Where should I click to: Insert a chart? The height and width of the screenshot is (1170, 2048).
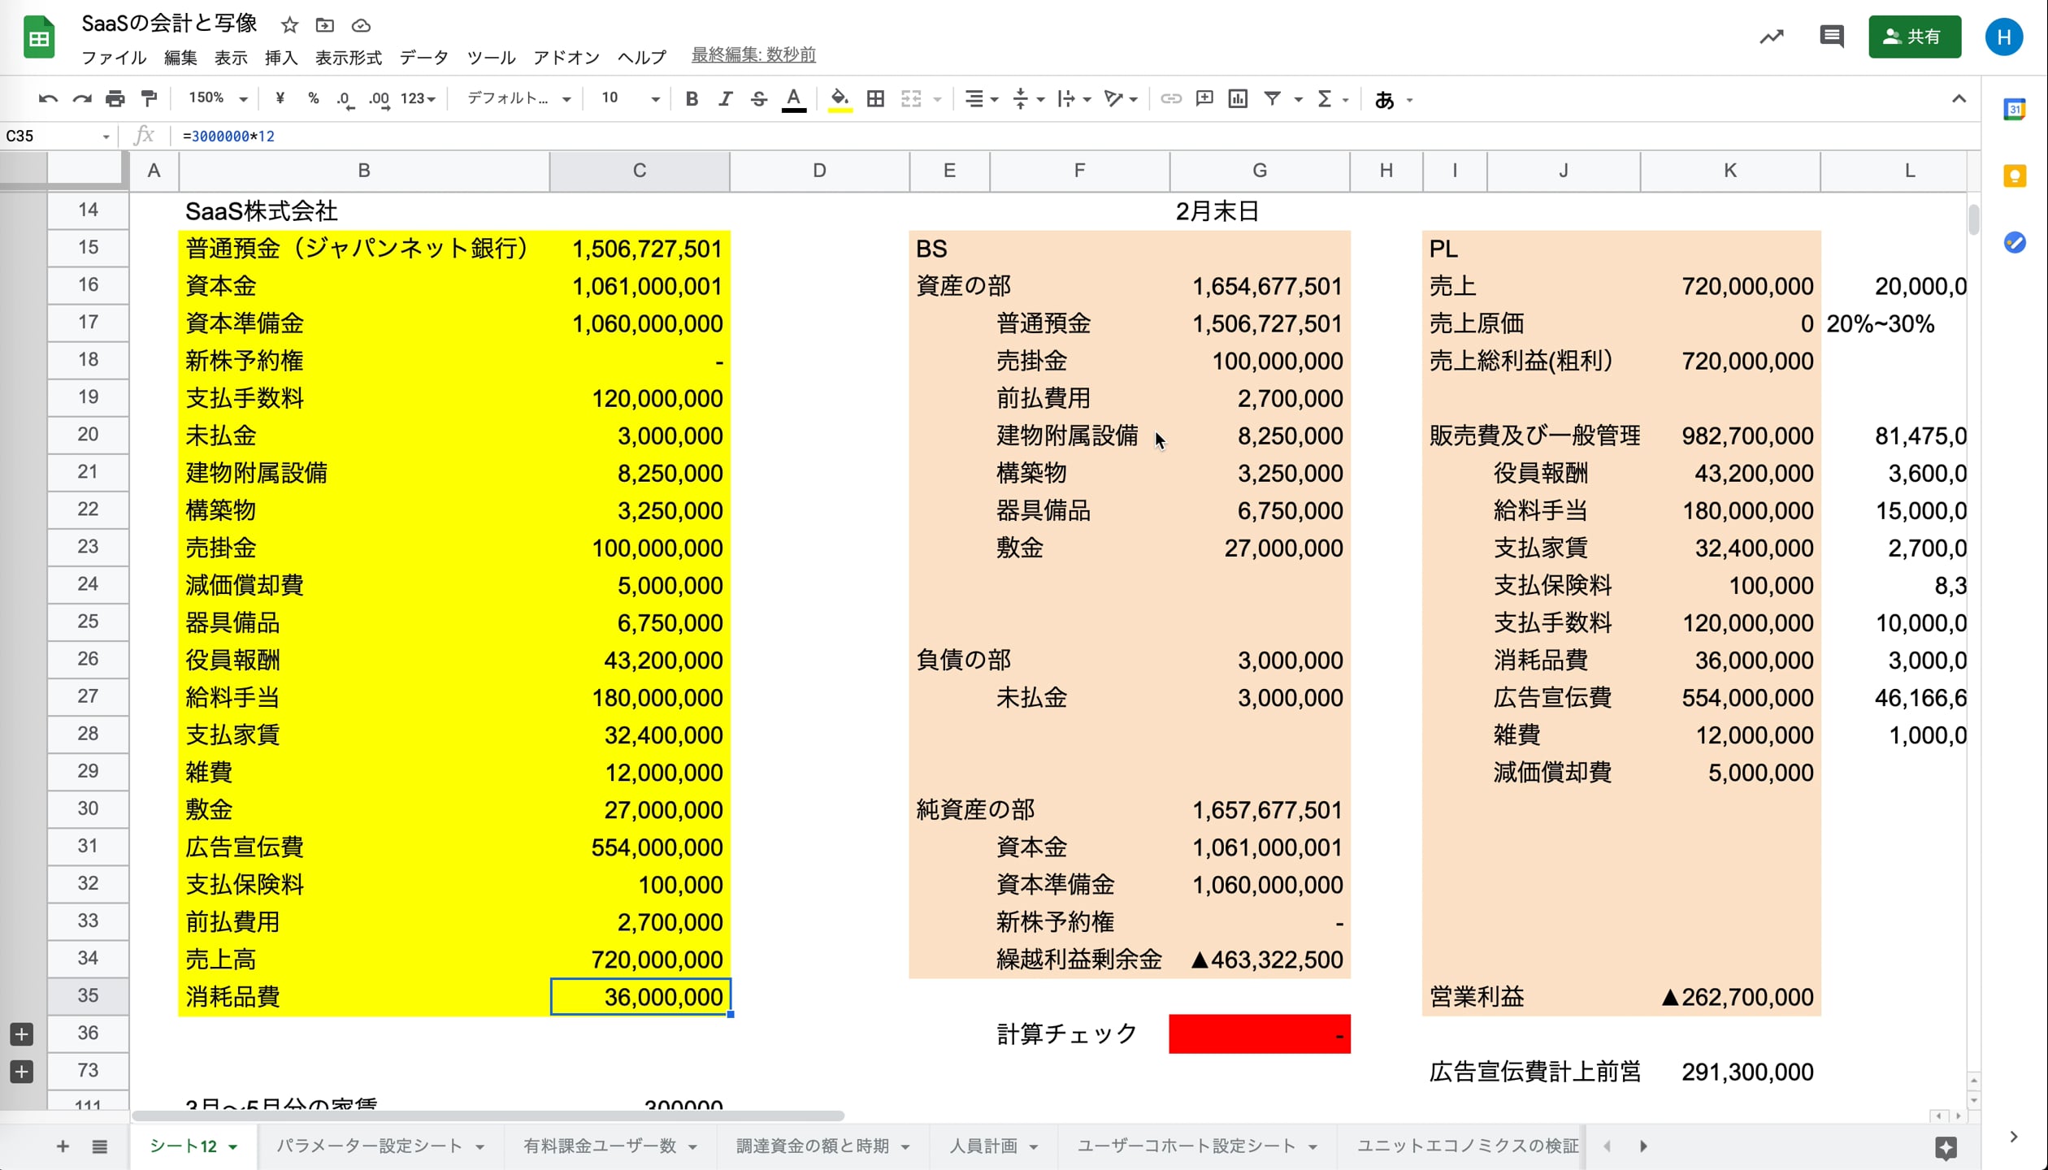pyautogui.click(x=1237, y=98)
